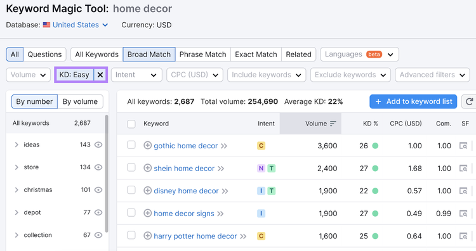Image resolution: width=476 pixels, height=251 pixels.
Task: Refresh the keyword results
Action: pyautogui.click(x=469, y=101)
